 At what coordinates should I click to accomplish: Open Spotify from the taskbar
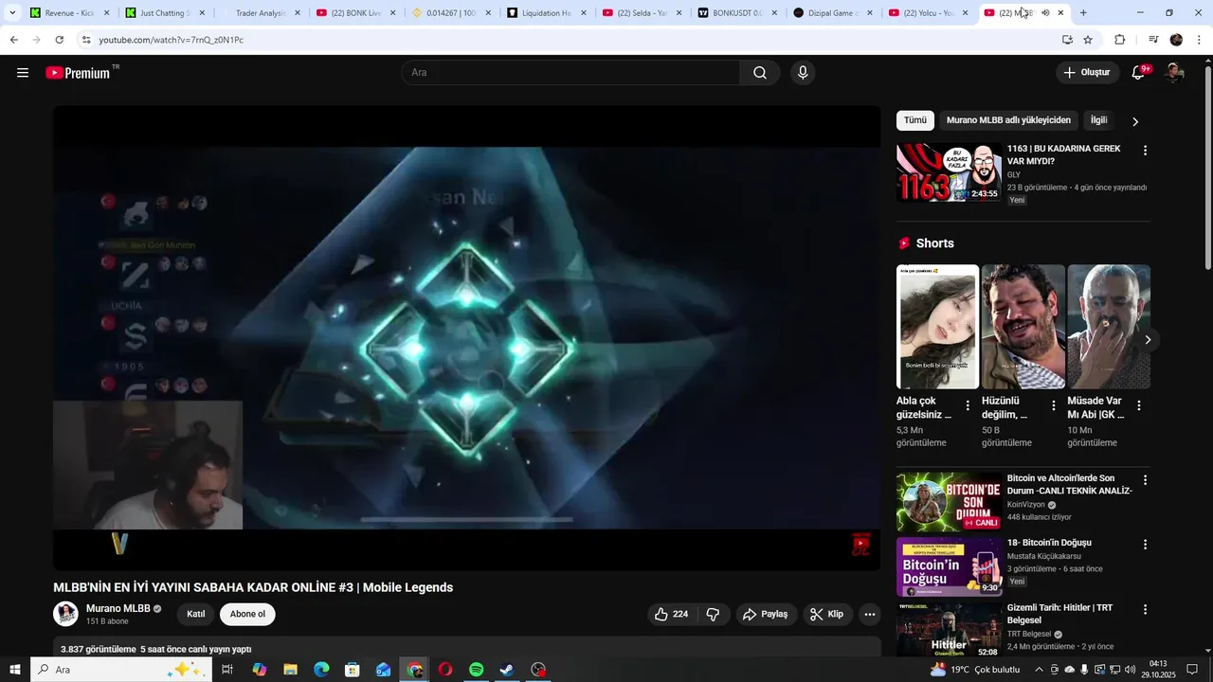[477, 670]
